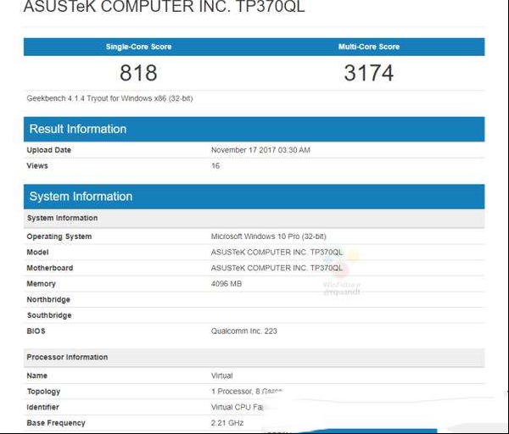The image size is (509, 434).
Task: Click the gray 'System Information' subheader row
Action: click(254, 218)
